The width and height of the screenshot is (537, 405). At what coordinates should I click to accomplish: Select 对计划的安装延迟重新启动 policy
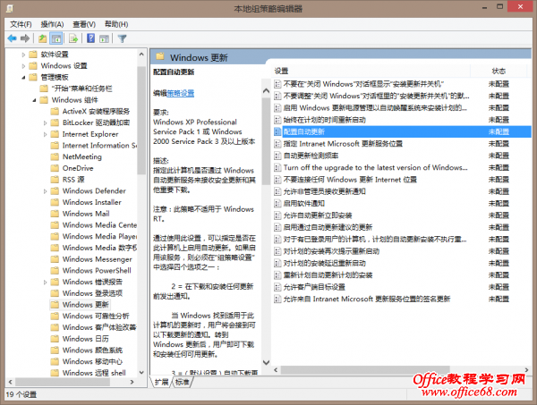pos(324,264)
